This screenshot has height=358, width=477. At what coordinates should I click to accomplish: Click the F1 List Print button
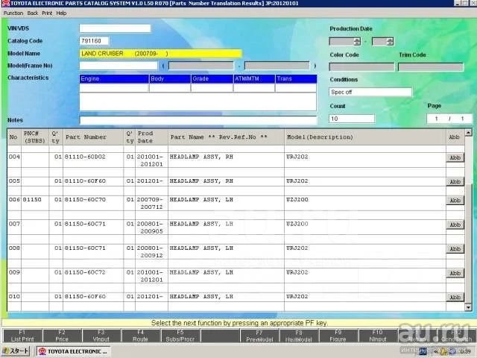pos(22,336)
